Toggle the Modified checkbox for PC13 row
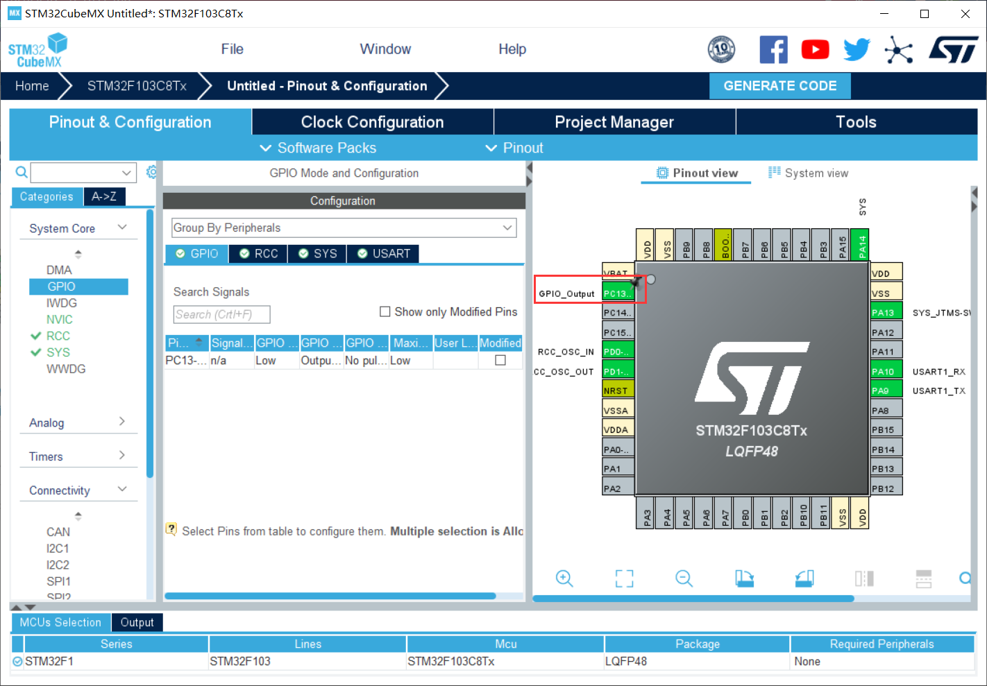Image resolution: width=987 pixels, height=686 pixels. (500, 360)
